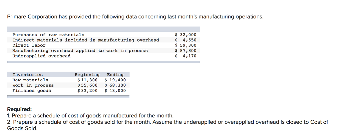341x133 pixels.
Task: Click the Direct labor row label
Action: pos(29,45)
